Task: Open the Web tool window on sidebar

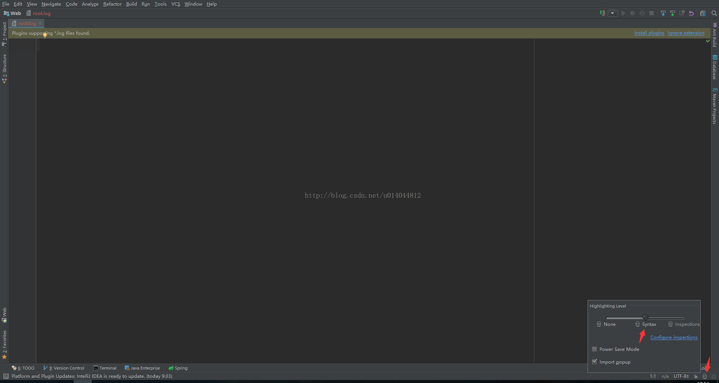Action: pos(4,315)
